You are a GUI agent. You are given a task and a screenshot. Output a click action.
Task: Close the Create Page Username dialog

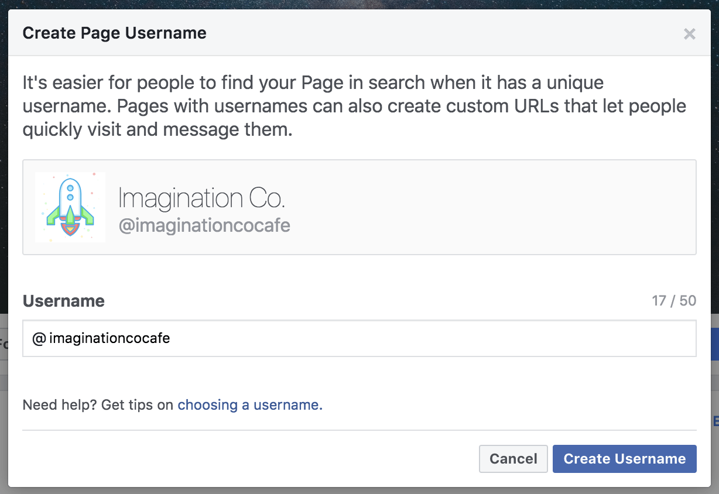point(689,34)
